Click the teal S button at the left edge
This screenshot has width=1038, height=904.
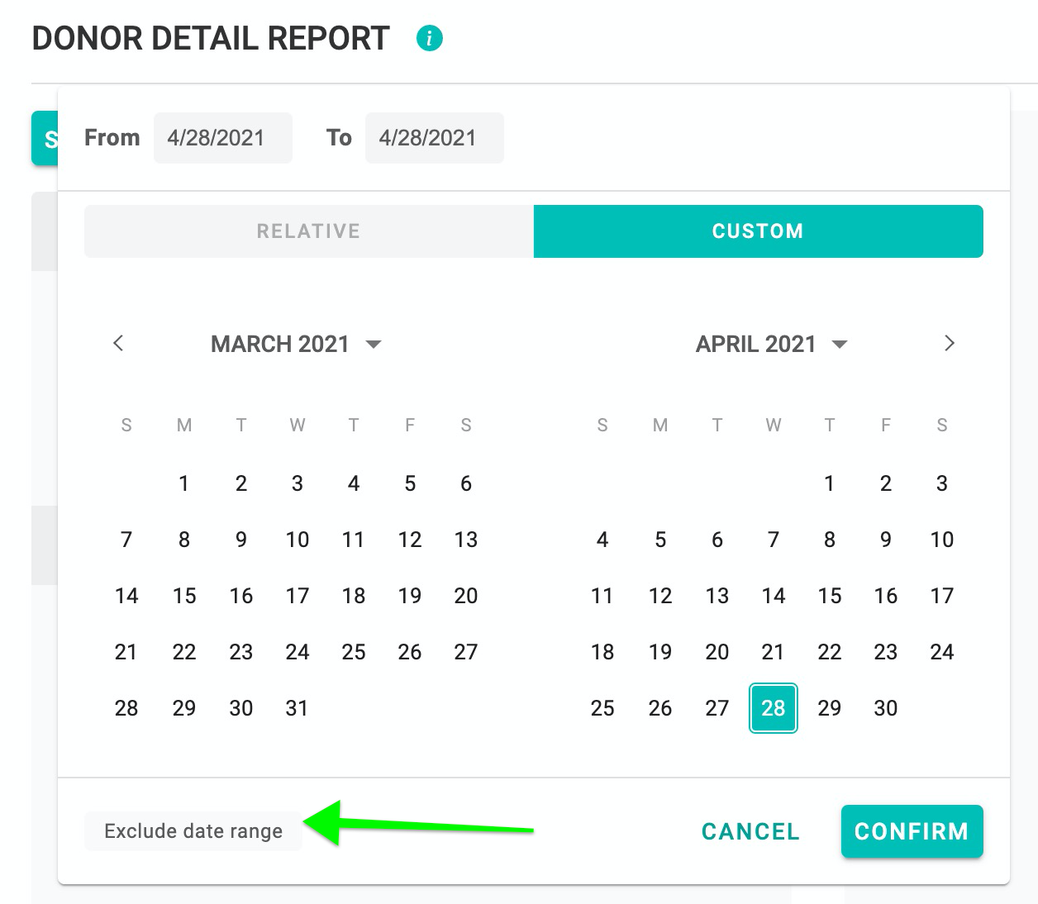pyautogui.click(x=46, y=138)
